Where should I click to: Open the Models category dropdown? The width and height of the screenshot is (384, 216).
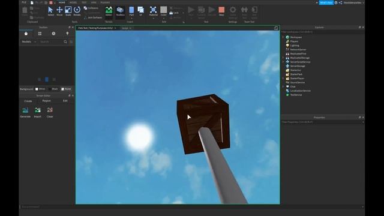[x=29, y=42]
